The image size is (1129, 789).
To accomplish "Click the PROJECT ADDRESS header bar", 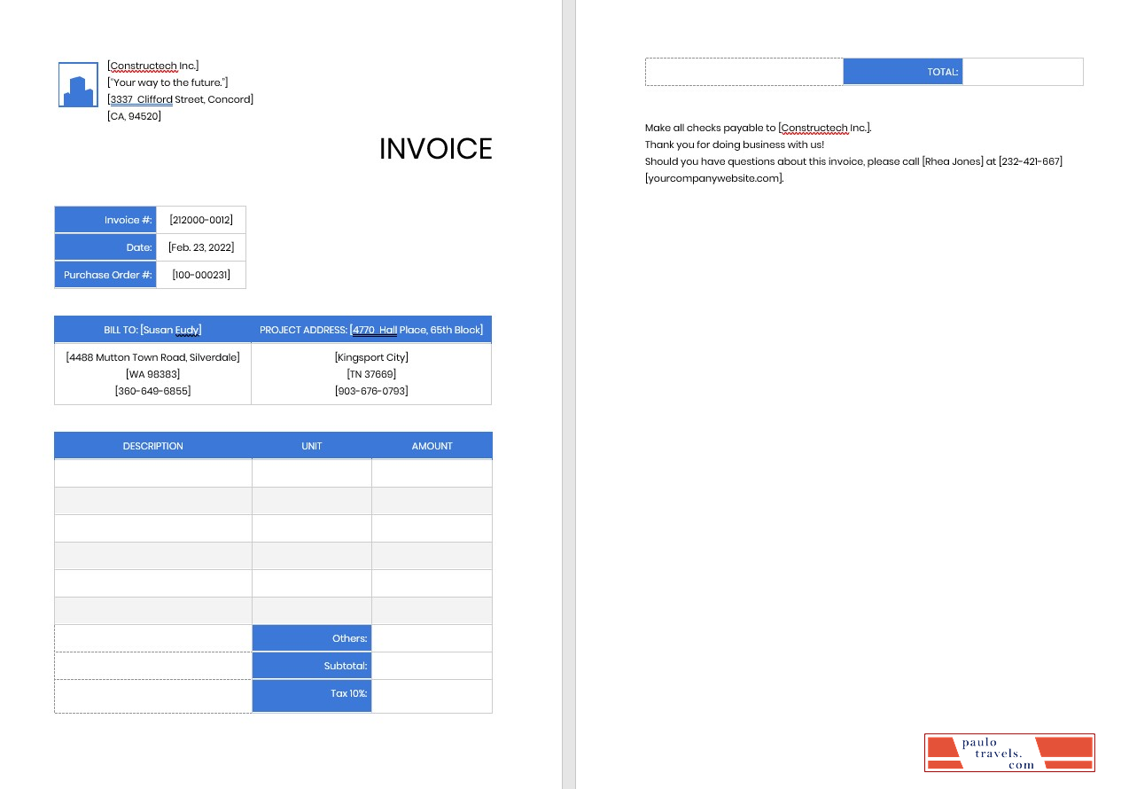I will [x=371, y=329].
